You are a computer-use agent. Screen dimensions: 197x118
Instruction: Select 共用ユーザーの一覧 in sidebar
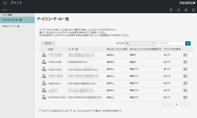[x=11, y=26]
